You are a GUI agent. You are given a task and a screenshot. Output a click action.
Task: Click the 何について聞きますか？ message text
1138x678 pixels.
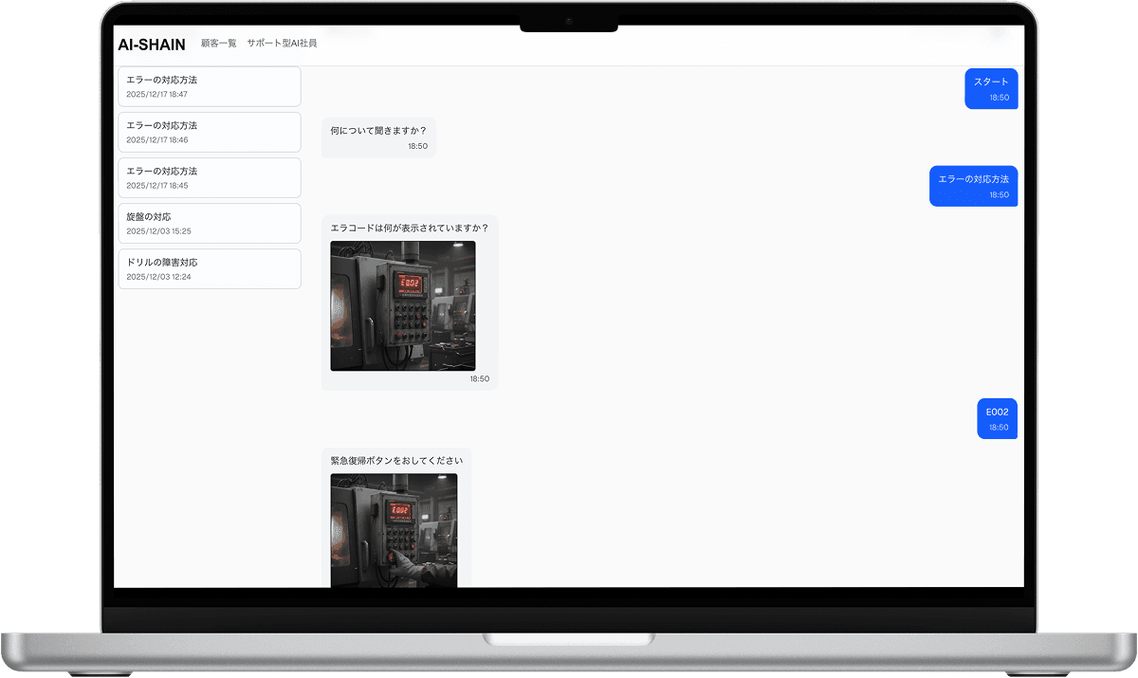point(378,130)
